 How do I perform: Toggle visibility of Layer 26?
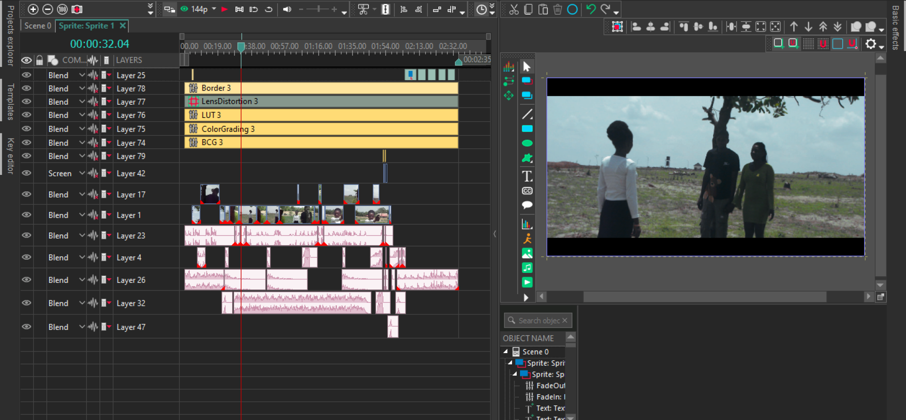26,280
